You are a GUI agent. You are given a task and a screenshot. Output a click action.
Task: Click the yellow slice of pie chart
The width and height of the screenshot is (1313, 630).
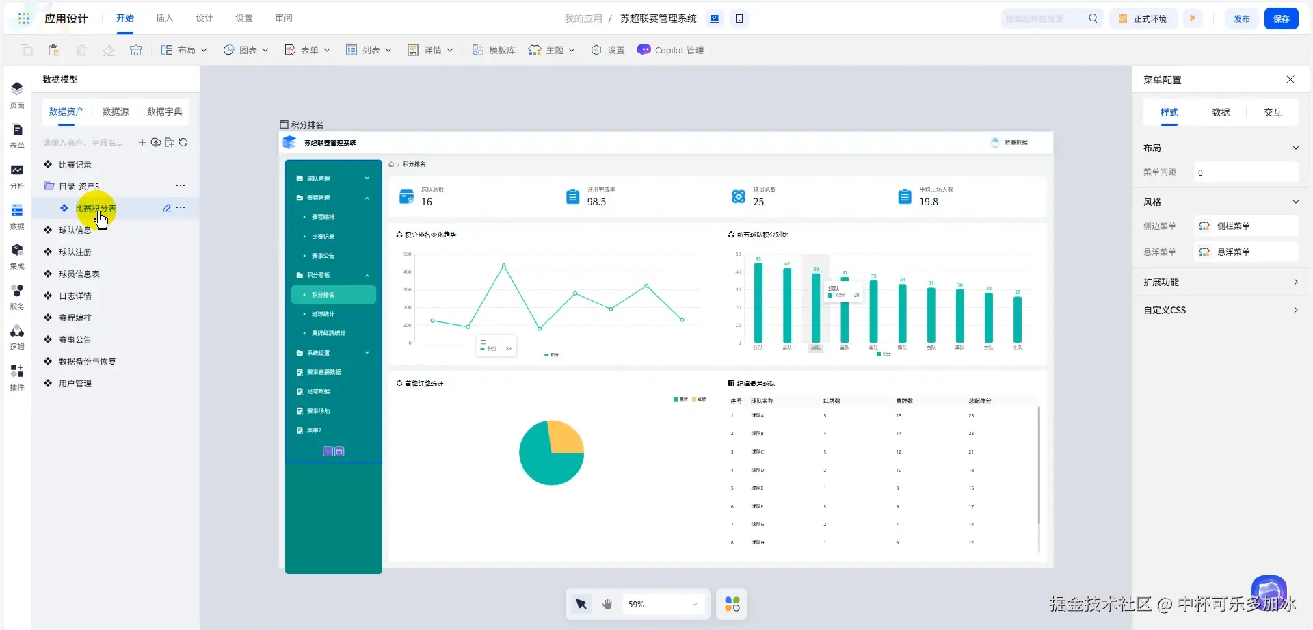565,436
